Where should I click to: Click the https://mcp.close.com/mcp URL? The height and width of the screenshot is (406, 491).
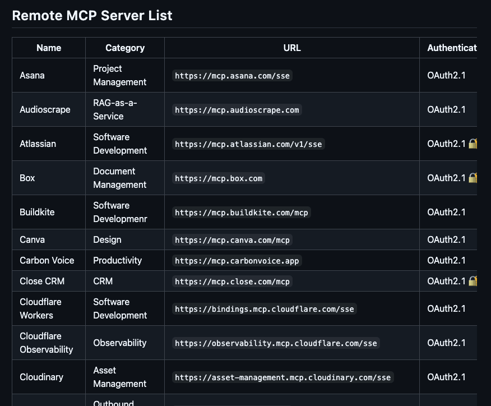(233, 282)
